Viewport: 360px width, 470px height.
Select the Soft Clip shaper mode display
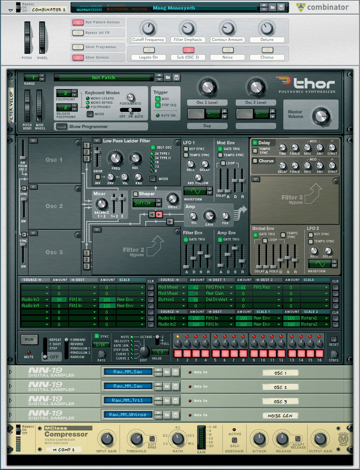tap(144, 203)
